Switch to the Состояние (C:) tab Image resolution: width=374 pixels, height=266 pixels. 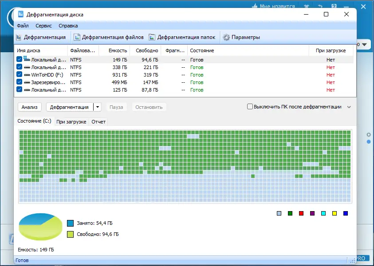tap(34, 121)
